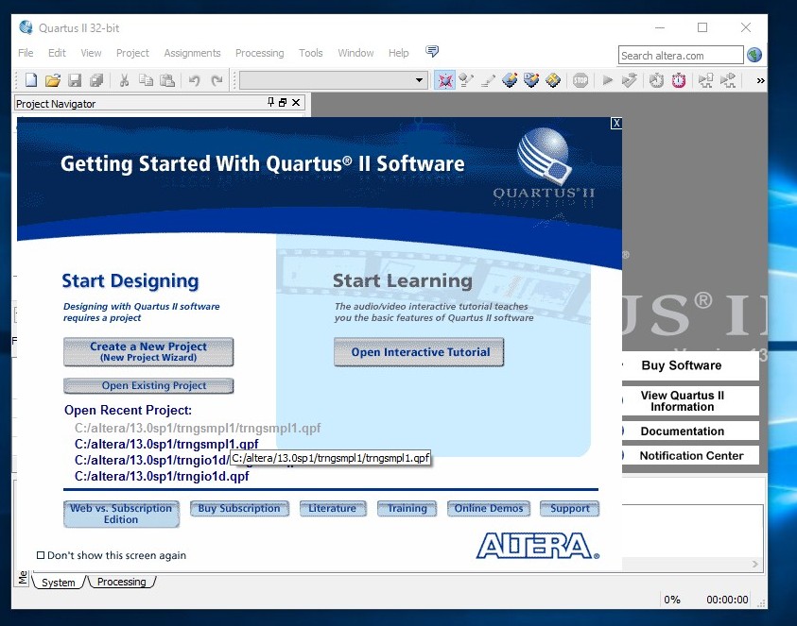
Task: Click the Cut scissors icon
Action: [124, 80]
